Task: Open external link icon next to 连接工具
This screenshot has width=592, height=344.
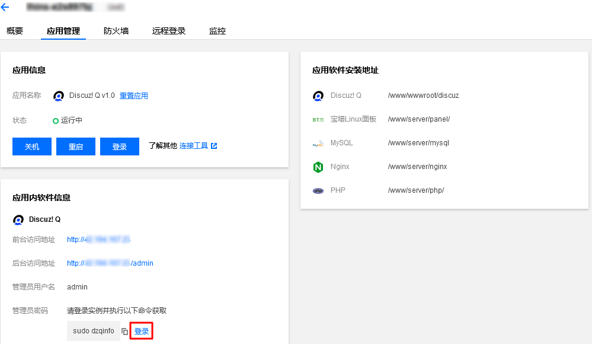Action: pos(214,146)
